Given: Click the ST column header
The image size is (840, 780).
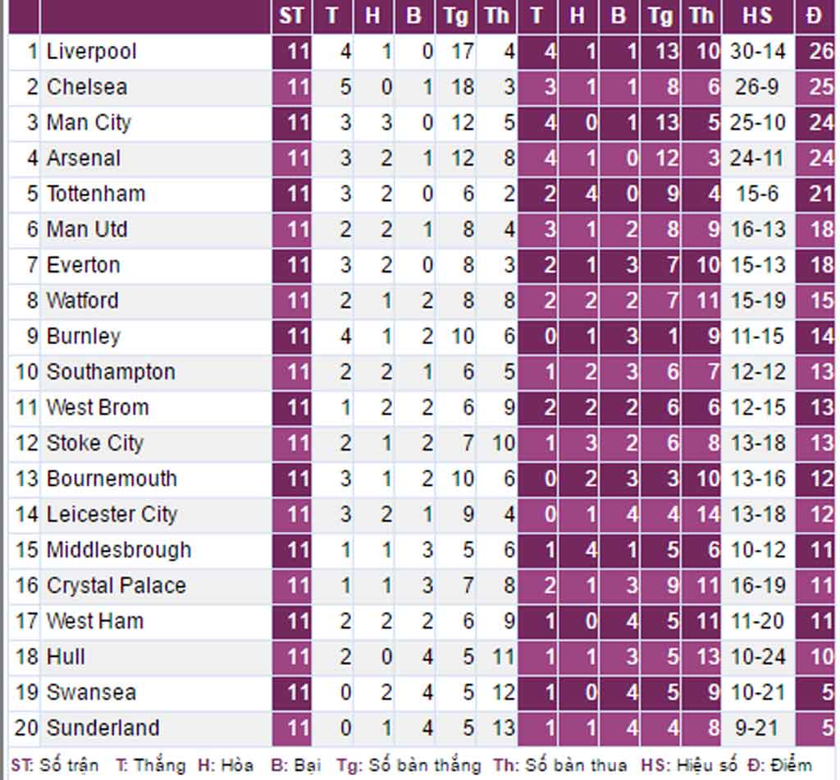Looking at the screenshot, I should click(291, 16).
